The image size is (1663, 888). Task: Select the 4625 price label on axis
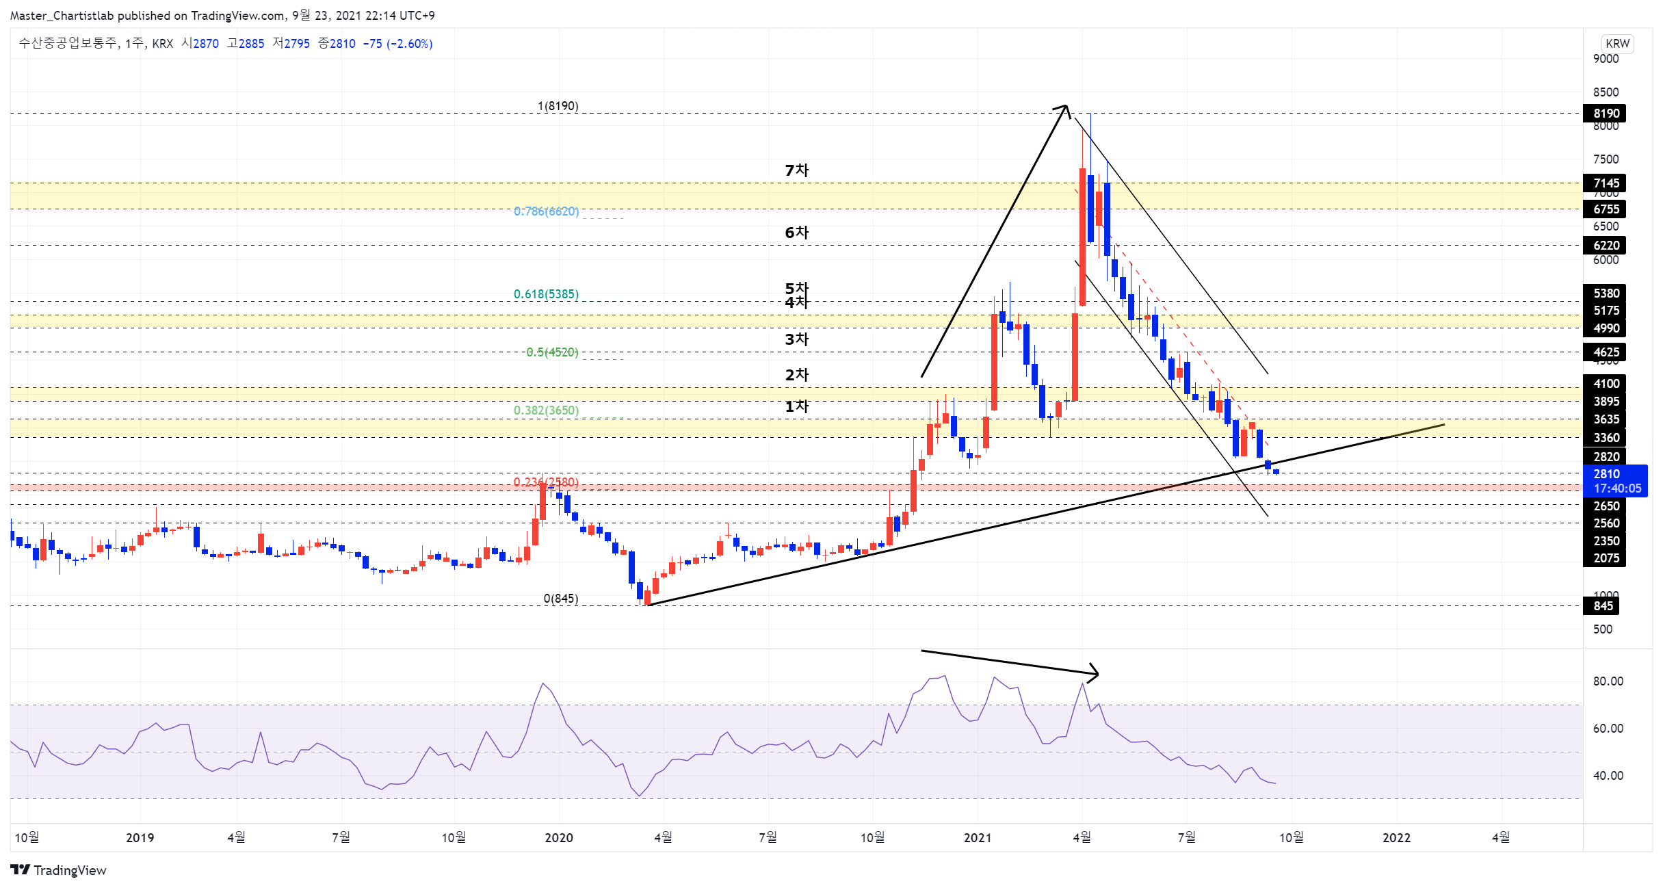(1605, 352)
